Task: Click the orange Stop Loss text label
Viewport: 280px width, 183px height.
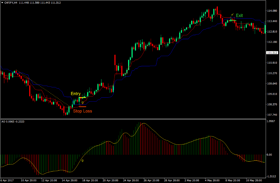Action: (83, 111)
